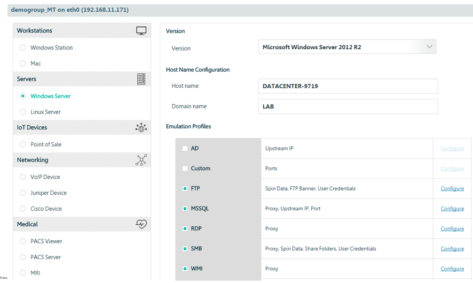Enable the AD emulation profile checkbox

click(x=185, y=148)
